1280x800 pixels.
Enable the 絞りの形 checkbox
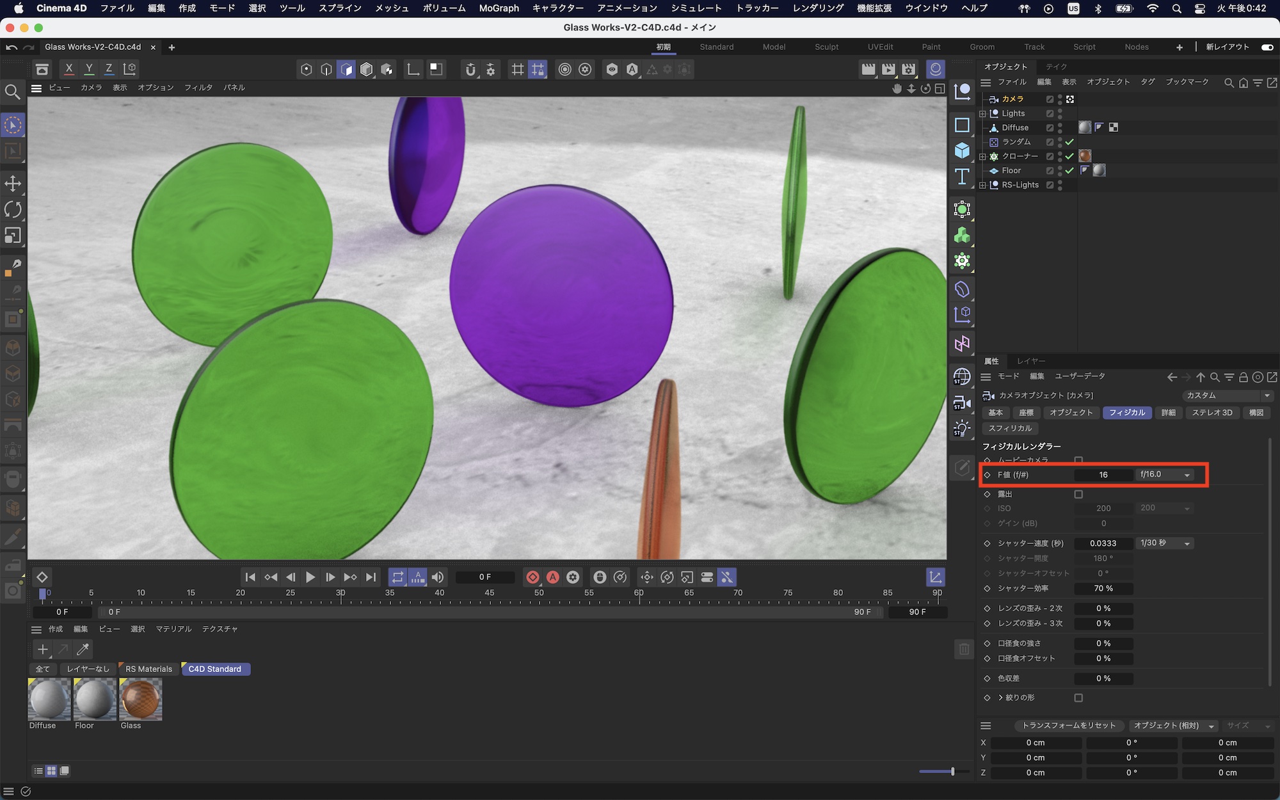[1078, 698]
